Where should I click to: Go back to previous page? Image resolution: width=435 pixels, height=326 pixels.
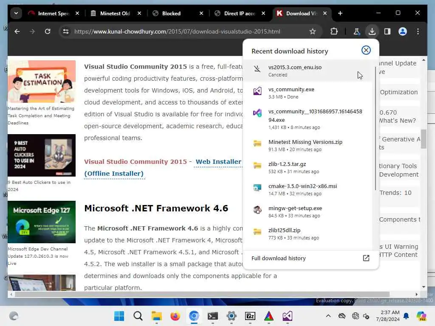pos(17,31)
